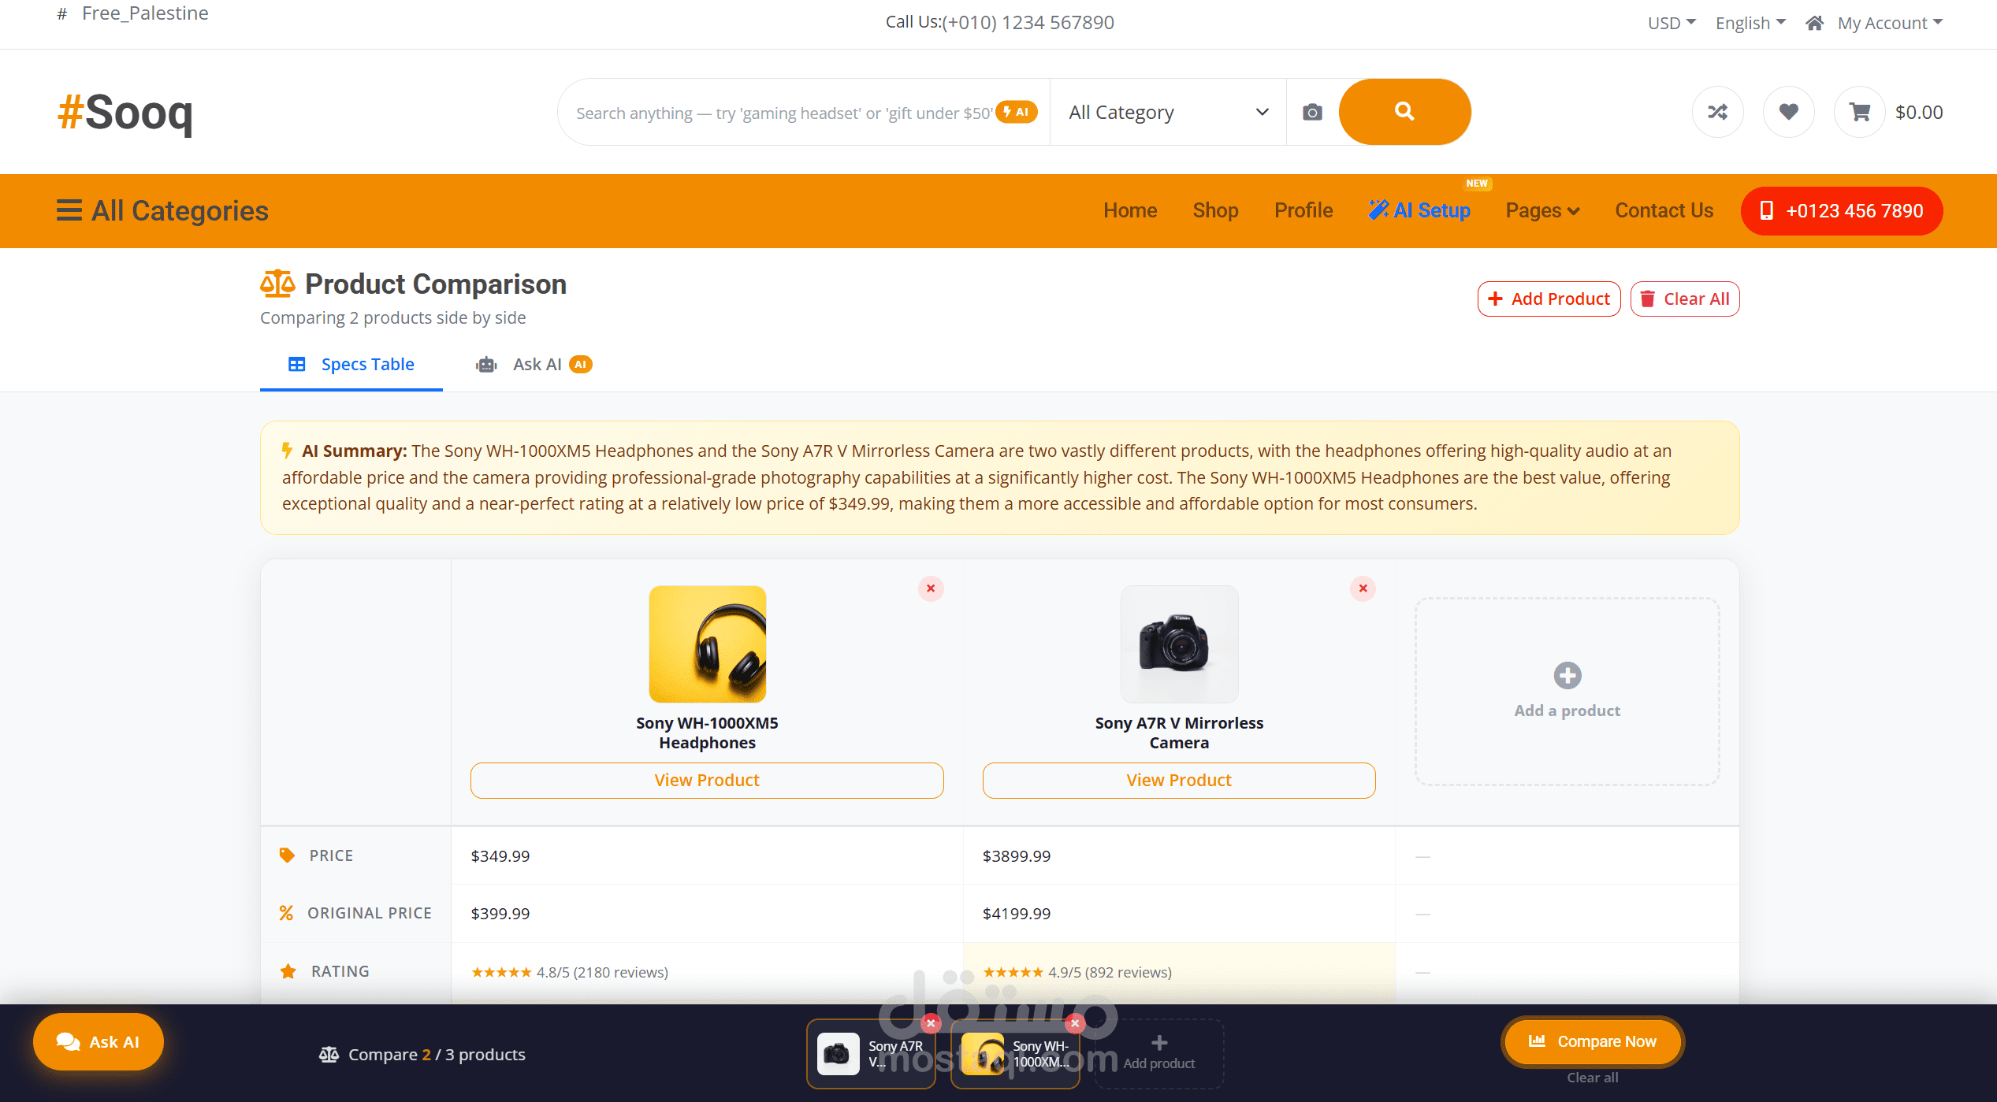Expand the English language dropdown
The width and height of the screenshot is (1997, 1102).
(1750, 23)
